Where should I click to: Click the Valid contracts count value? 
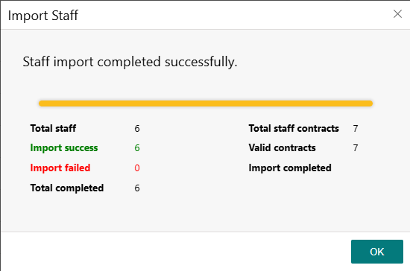pos(356,148)
